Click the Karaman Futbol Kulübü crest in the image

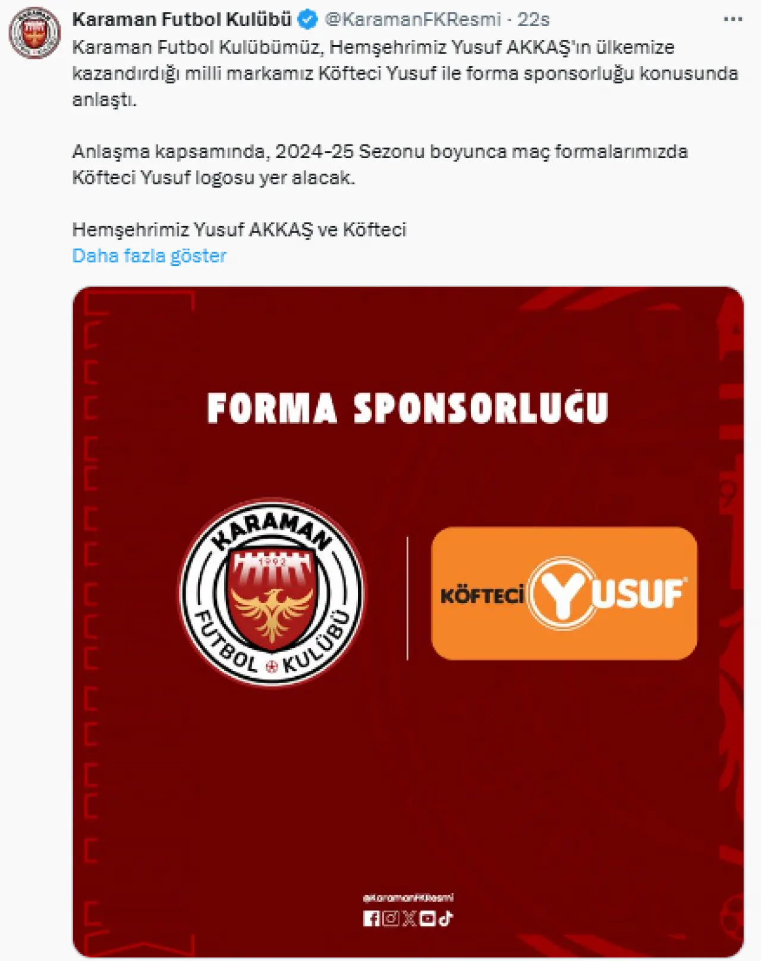click(x=272, y=592)
